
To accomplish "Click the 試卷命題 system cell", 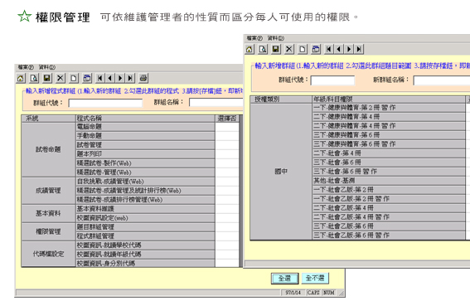I will 49,149.
